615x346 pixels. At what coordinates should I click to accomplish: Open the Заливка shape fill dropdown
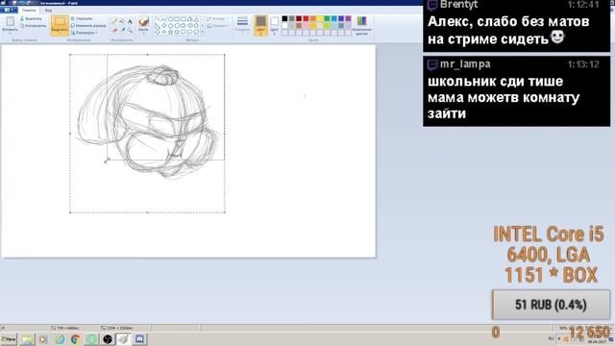point(218,26)
